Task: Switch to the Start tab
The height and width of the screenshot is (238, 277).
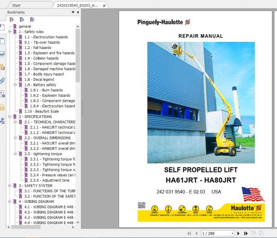Action: (16, 6)
